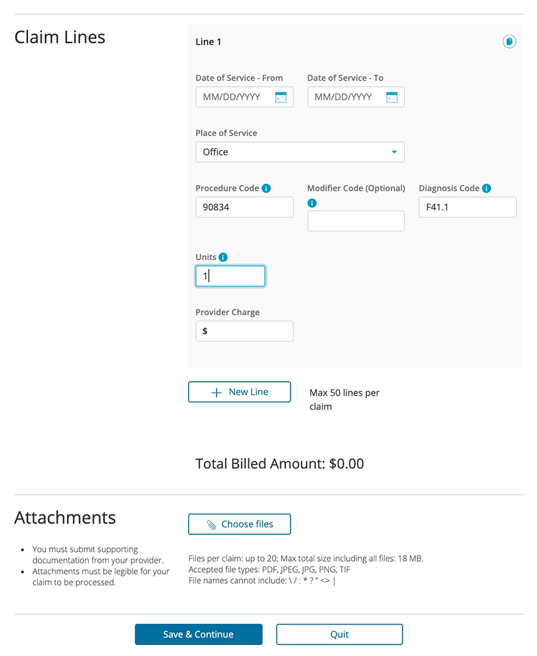Expand the Place of Service dropdown
This screenshot has height=656, width=537.
click(x=300, y=152)
